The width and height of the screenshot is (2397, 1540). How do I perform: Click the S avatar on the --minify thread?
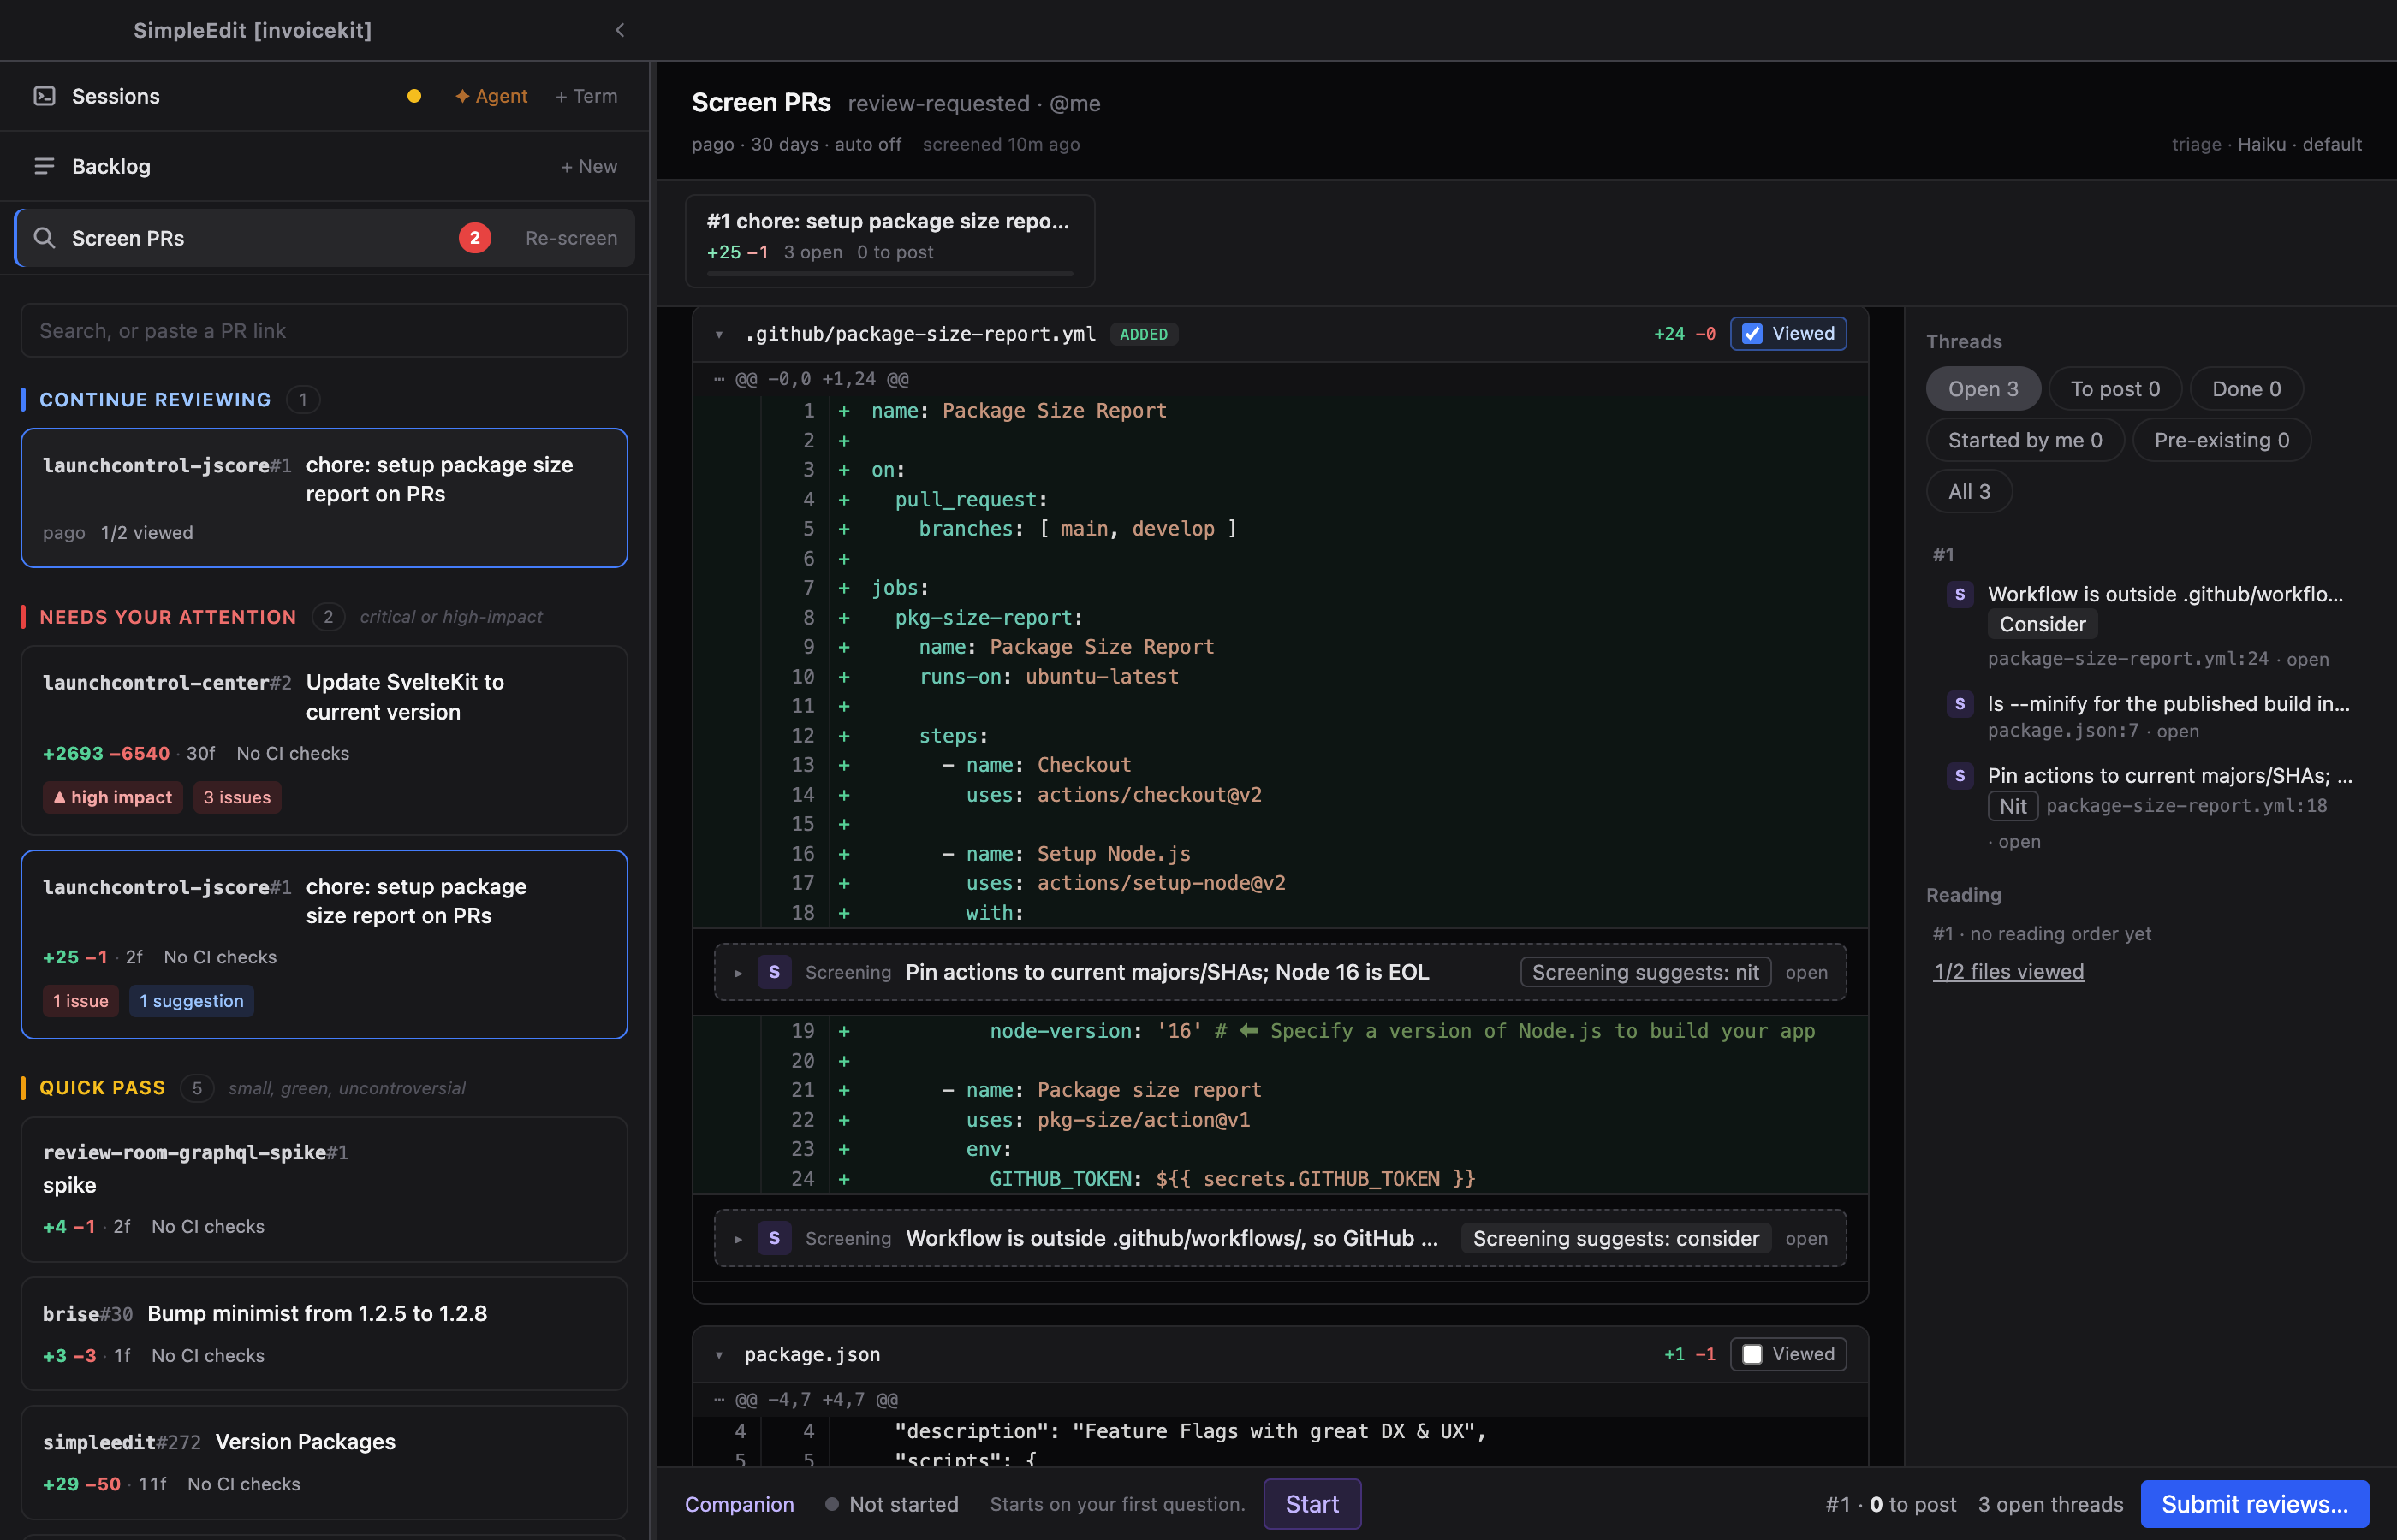click(x=1960, y=704)
